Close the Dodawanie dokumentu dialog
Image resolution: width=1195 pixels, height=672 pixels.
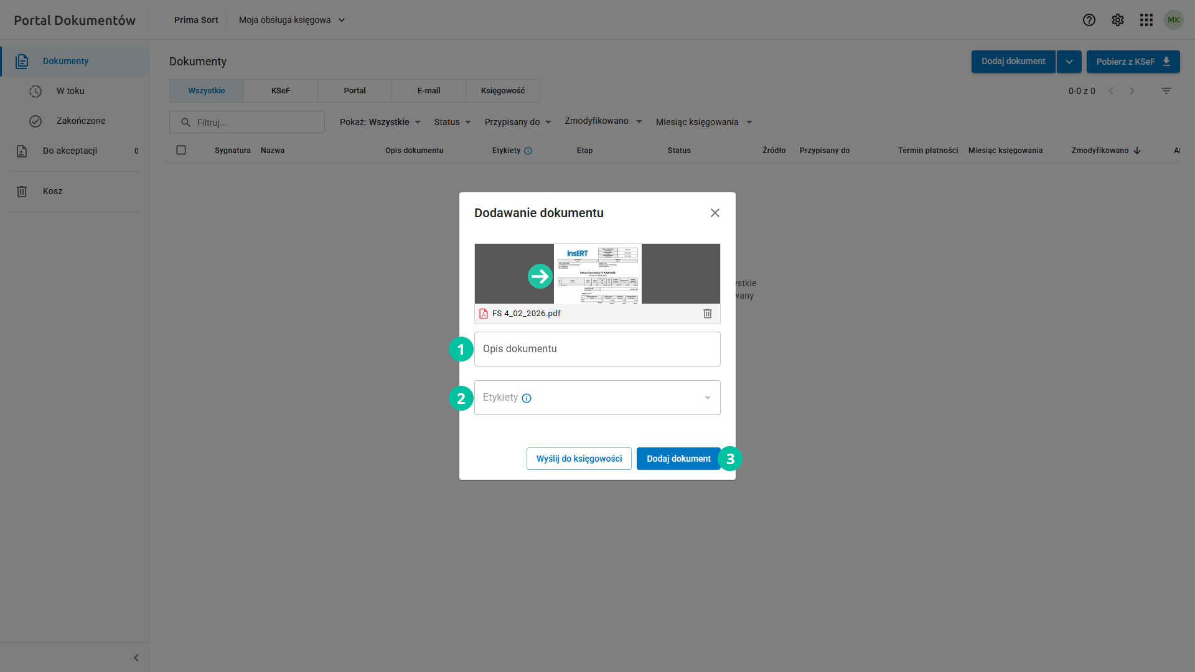[x=715, y=213]
